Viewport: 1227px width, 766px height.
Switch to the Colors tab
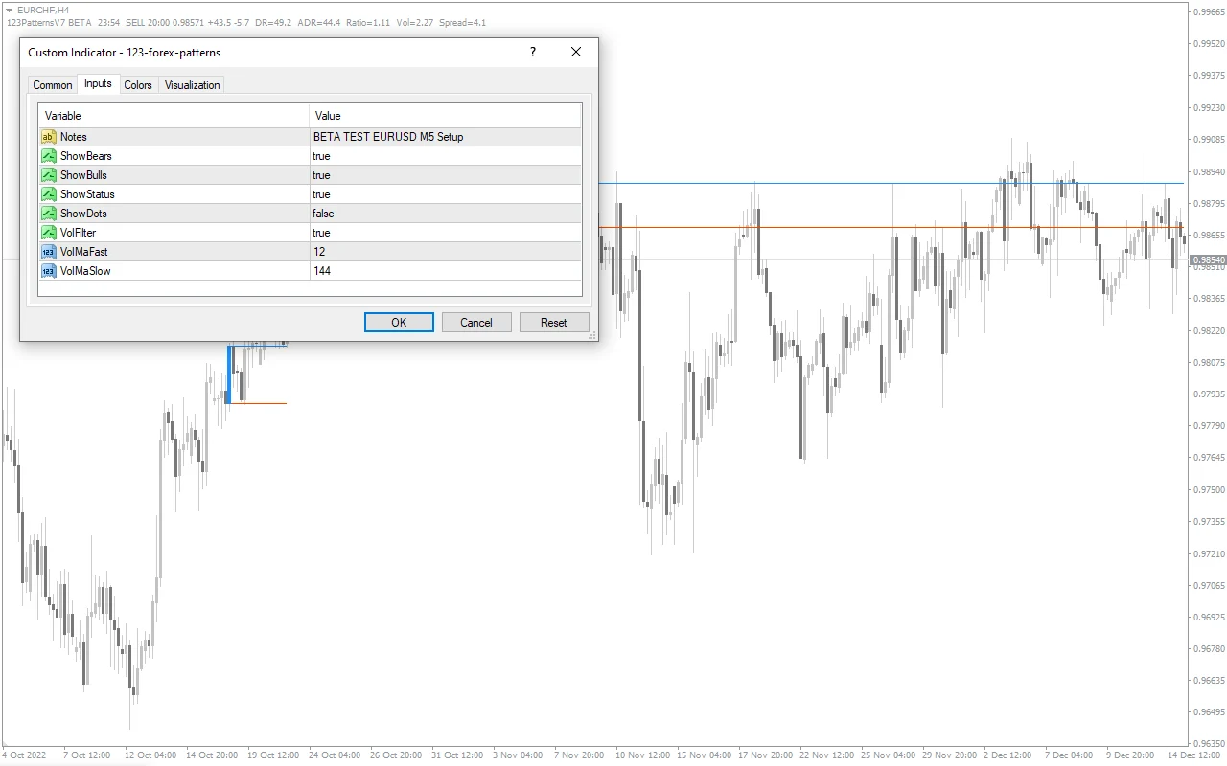(x=137, y=84)
